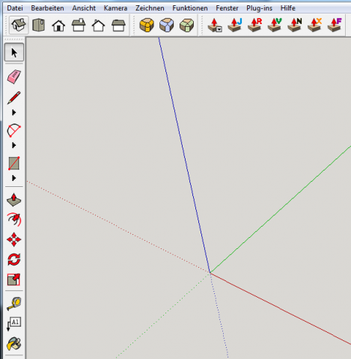
Task: Select the Follow Me tool
Action: [14, 220]
